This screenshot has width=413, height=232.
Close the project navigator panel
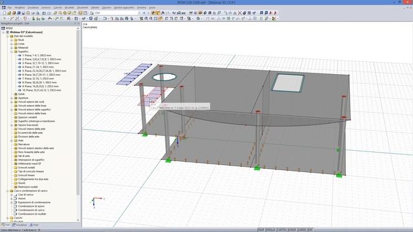(79, 23)
